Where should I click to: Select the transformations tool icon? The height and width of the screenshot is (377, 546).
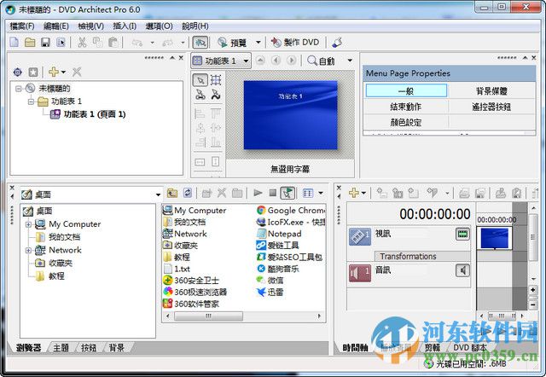(216, 95)
